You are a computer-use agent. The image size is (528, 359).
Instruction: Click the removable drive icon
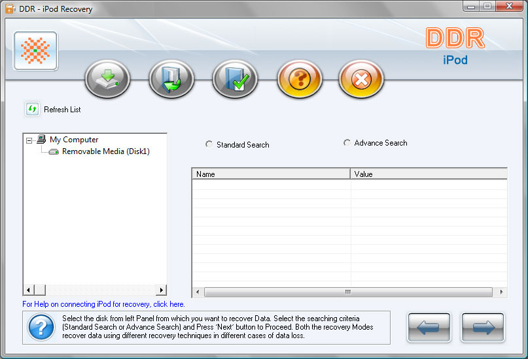[x=54, y=152]
